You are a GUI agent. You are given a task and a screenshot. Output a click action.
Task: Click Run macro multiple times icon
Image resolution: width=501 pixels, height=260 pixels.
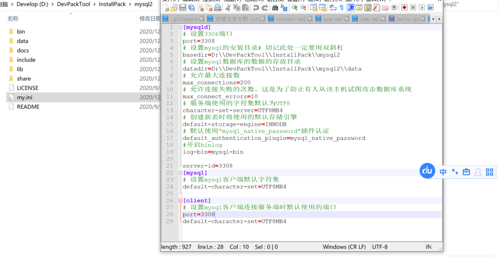(430, 8)
